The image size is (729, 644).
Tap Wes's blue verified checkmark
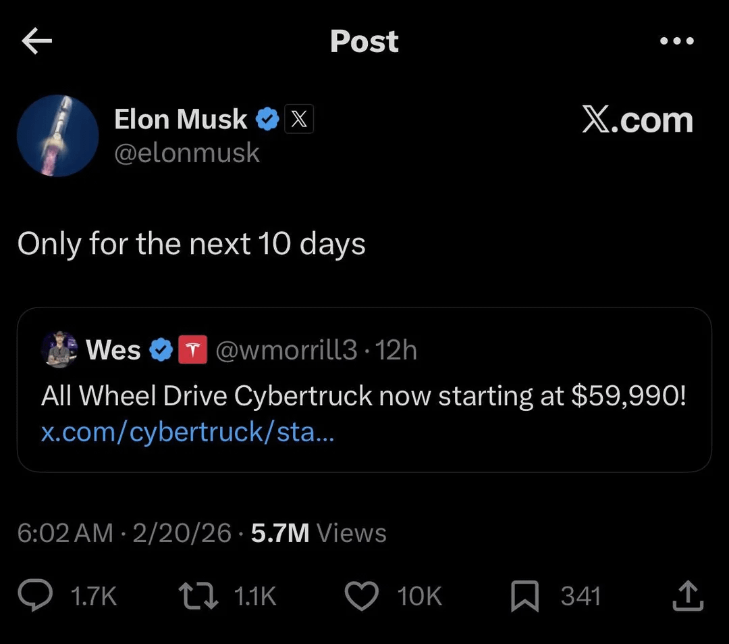pyautogui.click(x=159, y=351)
